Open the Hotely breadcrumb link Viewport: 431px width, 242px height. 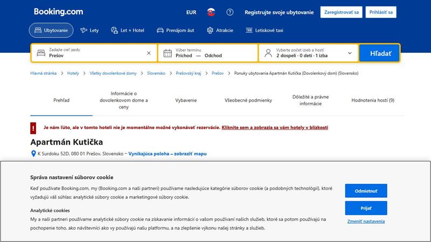73,73
